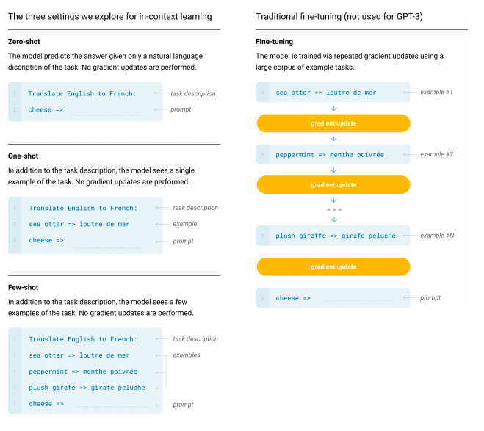
Task: Click the down arrow just above example #N box
Action: click(x=333, y=220)
